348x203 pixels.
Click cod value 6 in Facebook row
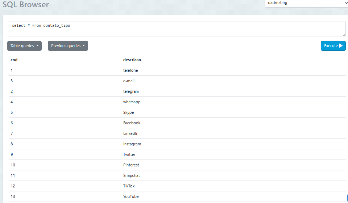tap(12, 123)
